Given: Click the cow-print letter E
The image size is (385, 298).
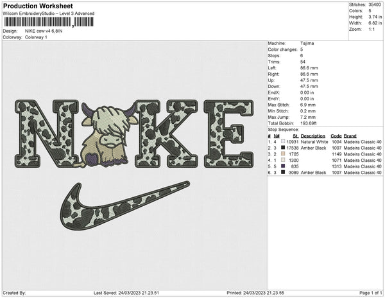Looking at the screenshot, I should click(228, 134).
